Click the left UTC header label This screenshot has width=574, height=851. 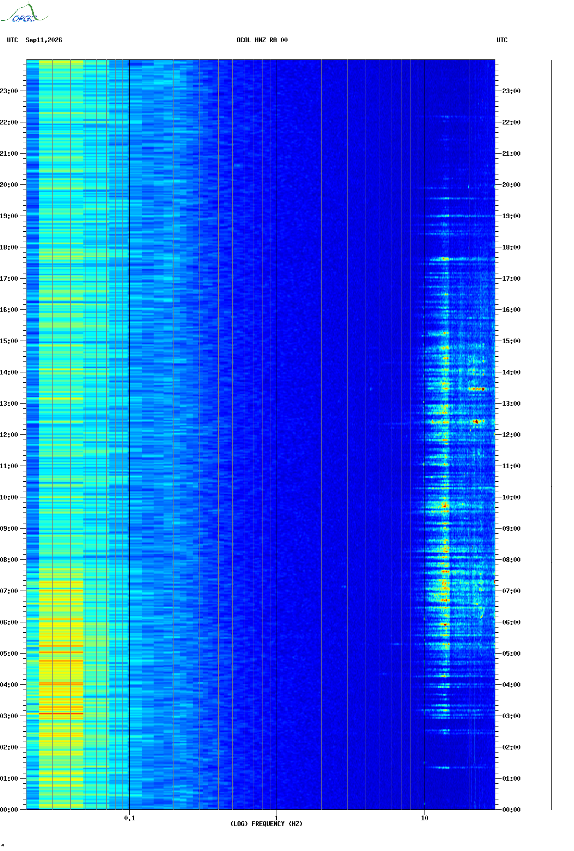tap(13, 40)
